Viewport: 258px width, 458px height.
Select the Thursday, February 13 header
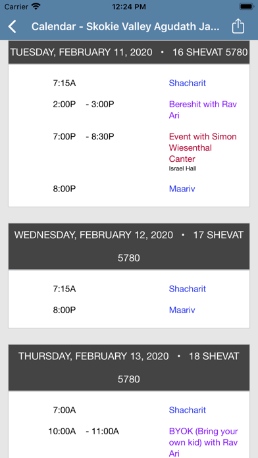point(129,367)
